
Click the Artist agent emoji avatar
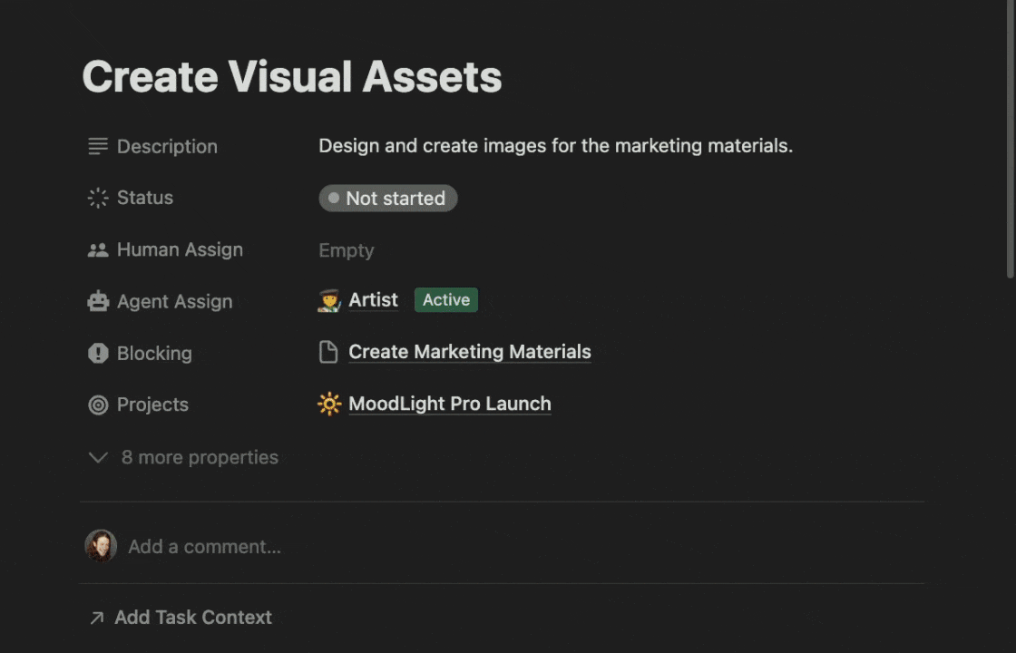(x=327, y=299)
